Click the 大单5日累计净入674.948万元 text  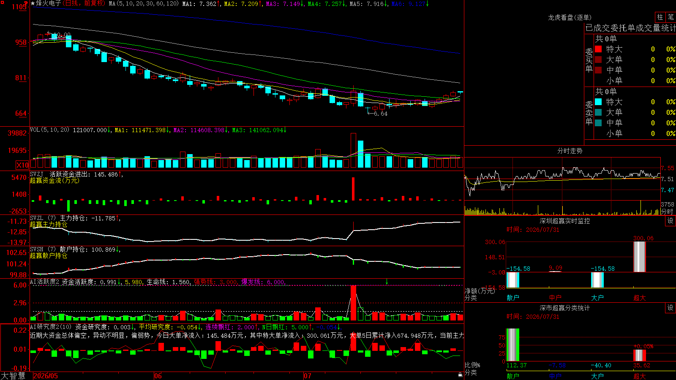pyautogui.click(x=392, y=335)
